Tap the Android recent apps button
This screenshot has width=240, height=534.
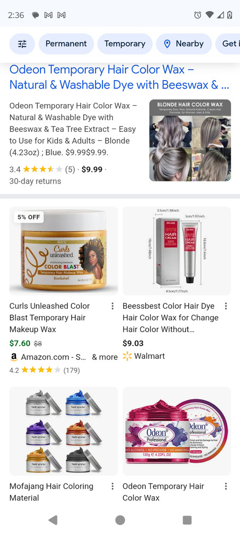pyautogui.click(x=187, y=520)
